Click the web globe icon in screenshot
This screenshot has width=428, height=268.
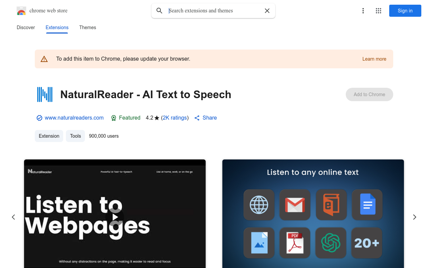(259, 205)
